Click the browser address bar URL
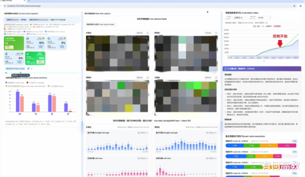 24,6
